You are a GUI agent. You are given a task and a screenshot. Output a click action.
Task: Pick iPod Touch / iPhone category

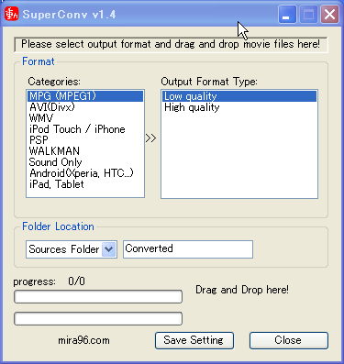point(85,129)
